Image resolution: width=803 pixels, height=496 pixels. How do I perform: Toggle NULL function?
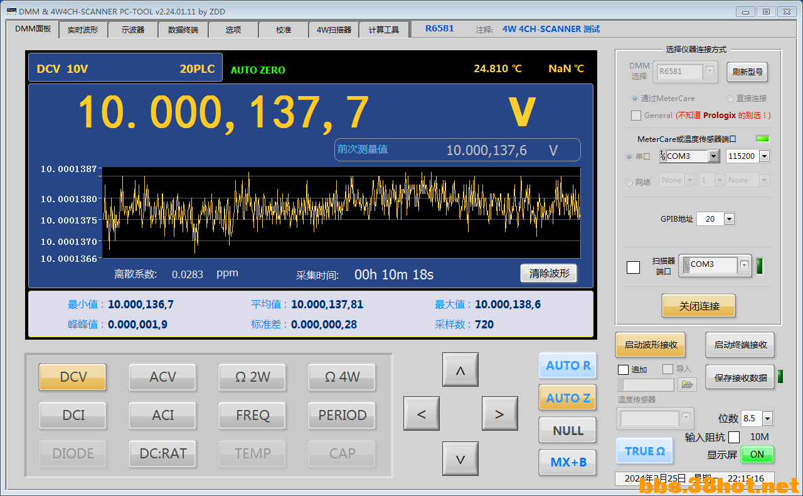tap(568, 431)
